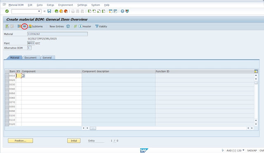The height and width of the screenshot is (153, 264).
Task: Open the System menu
Action: tap(96, 5)
